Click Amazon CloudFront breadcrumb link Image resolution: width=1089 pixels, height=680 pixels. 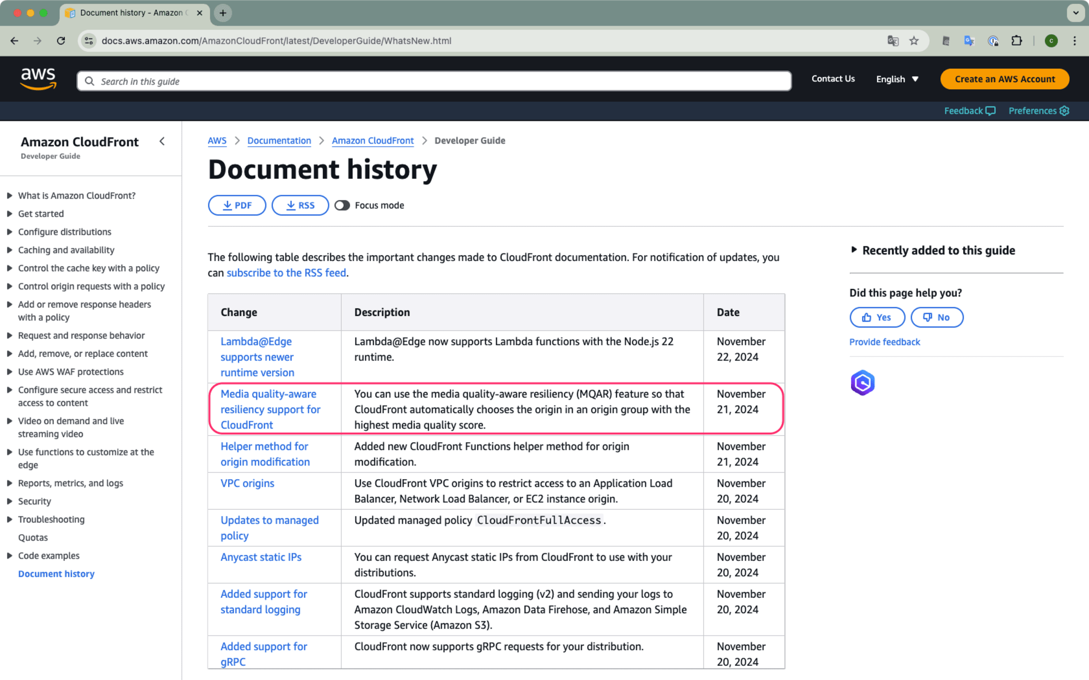click(x=372, y=141)
